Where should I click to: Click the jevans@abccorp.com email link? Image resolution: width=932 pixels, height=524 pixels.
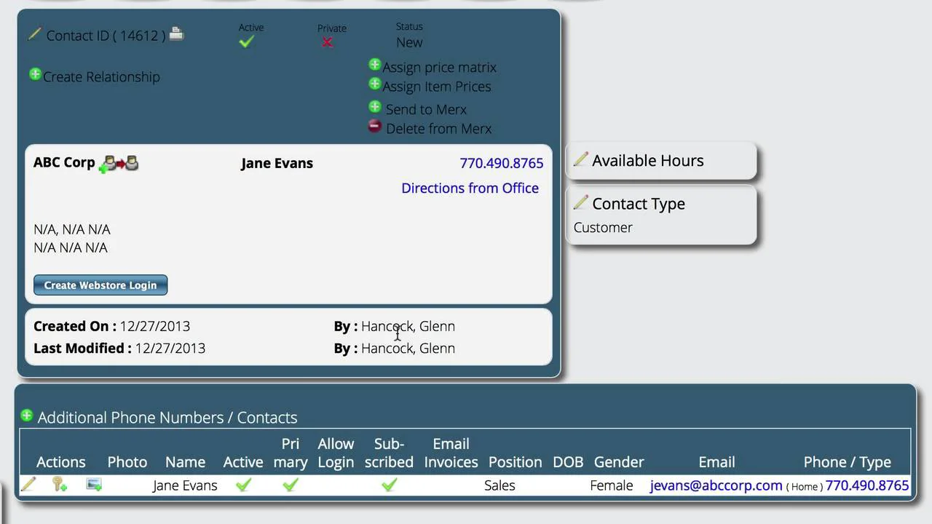(x=716, y=485)
